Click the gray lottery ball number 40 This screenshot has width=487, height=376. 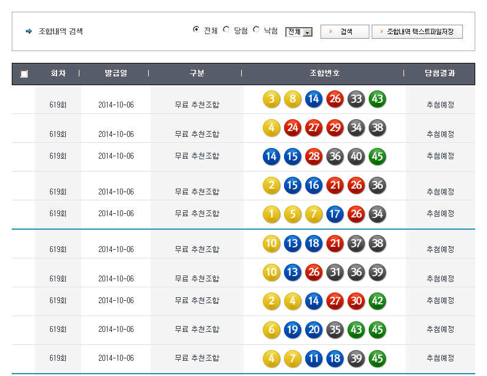click(x=356, y=156)
